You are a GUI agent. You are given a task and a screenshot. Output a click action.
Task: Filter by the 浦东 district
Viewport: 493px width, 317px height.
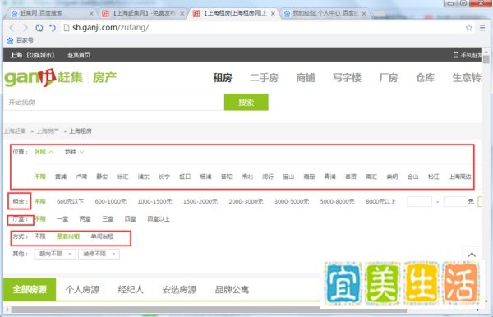[x=143, y=177]
